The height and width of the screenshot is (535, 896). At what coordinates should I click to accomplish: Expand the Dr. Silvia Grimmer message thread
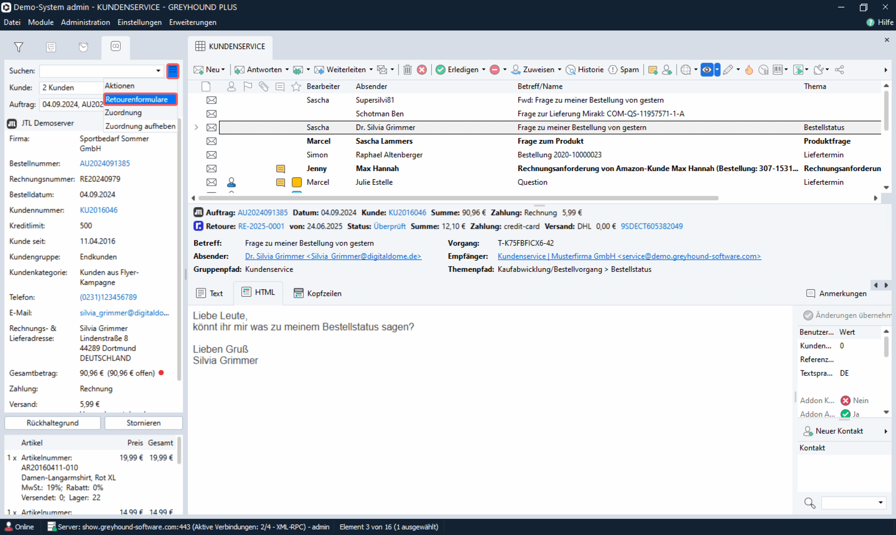tap(196, 127)
